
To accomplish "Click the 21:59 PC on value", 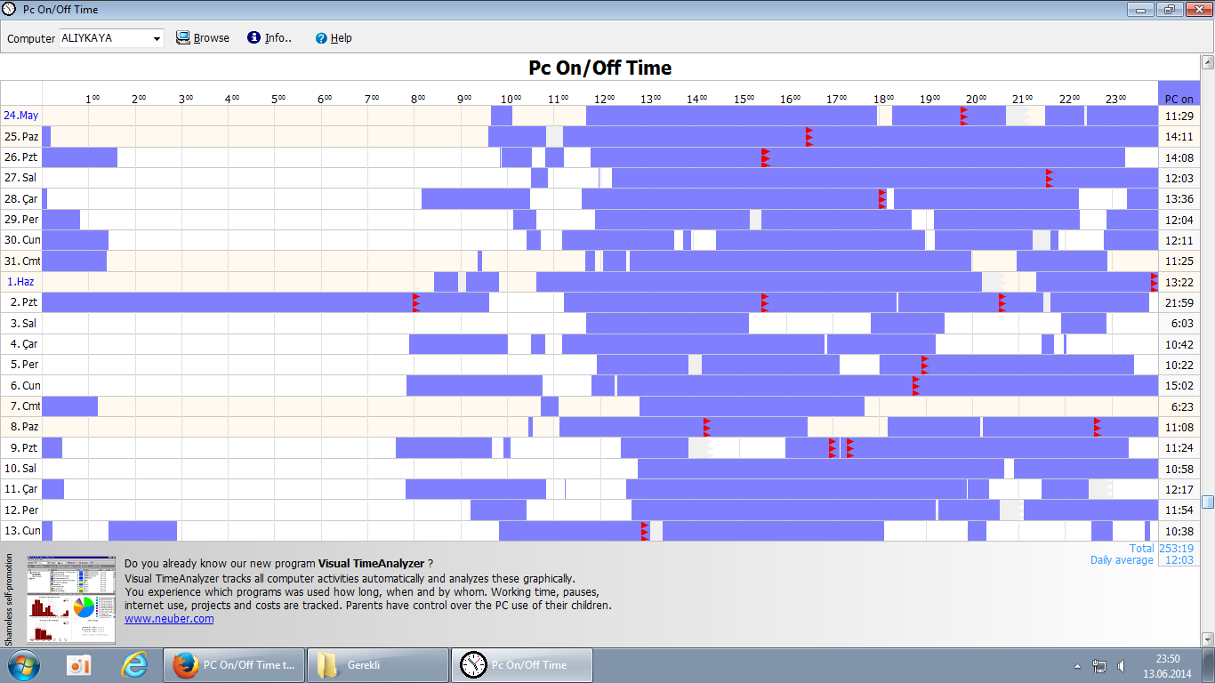I will coord(1179,303).
